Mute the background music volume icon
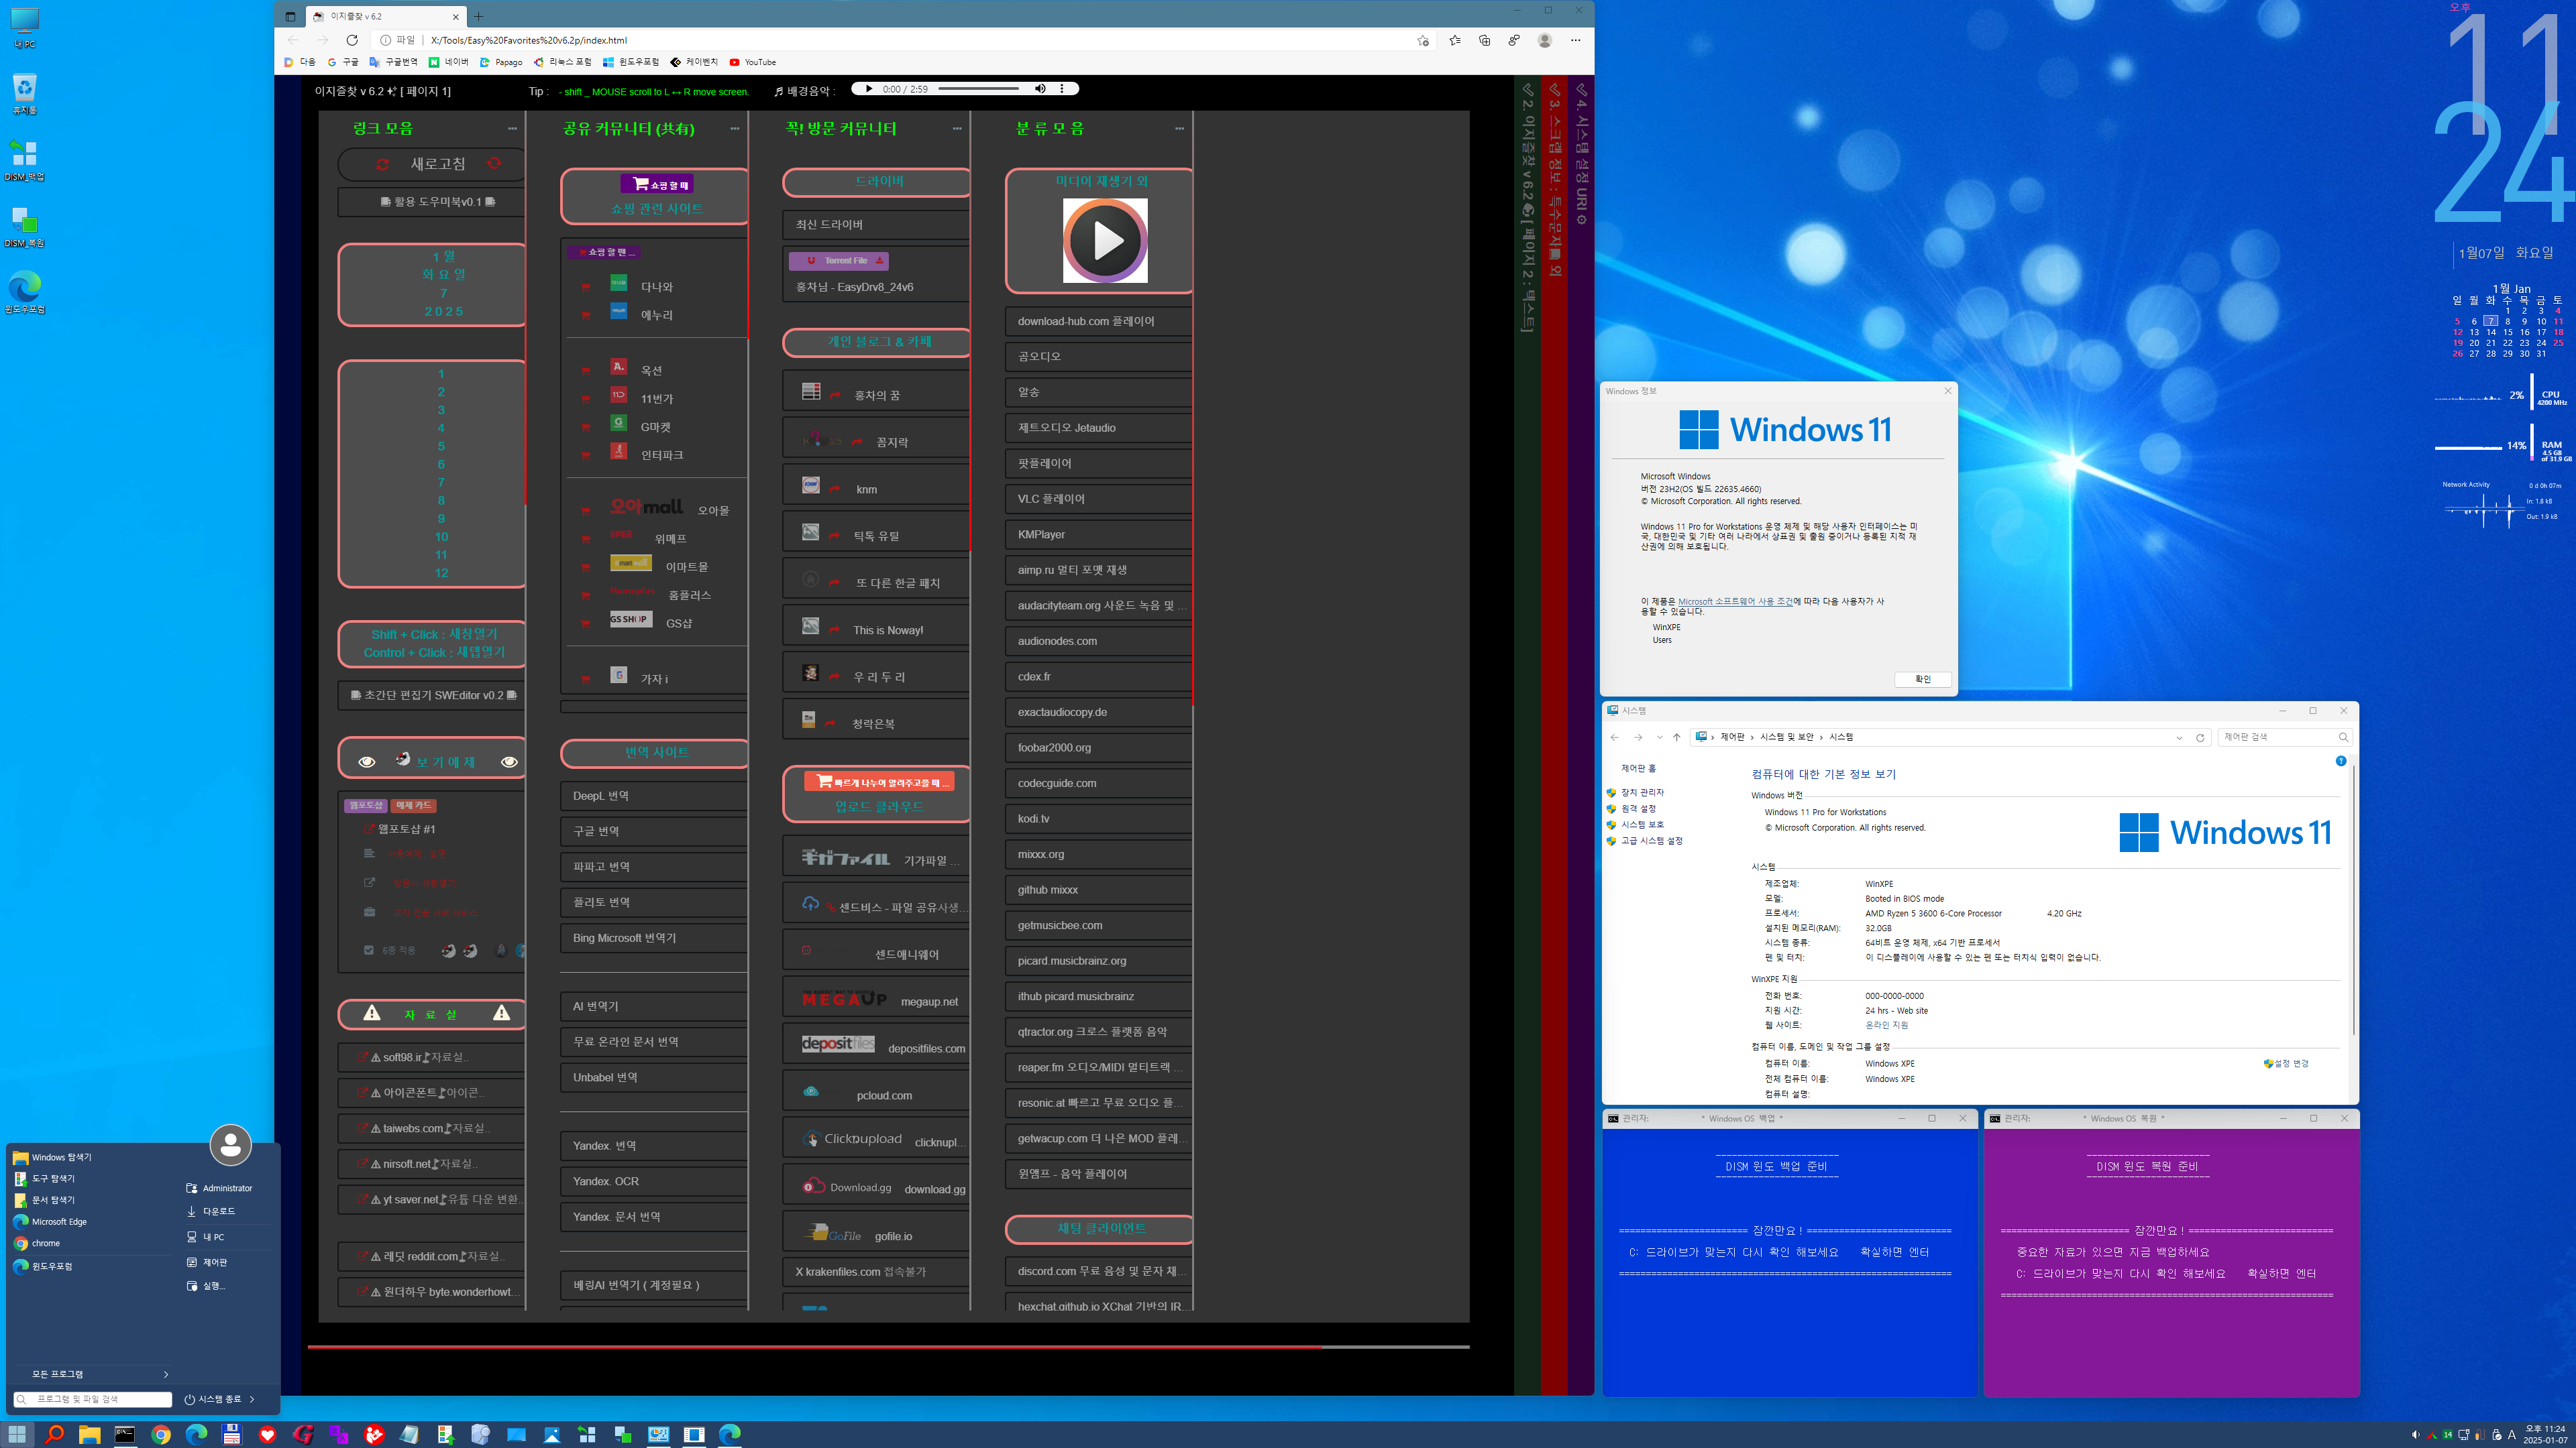Screen dimensions: 2576x1448 [1040, 89]
